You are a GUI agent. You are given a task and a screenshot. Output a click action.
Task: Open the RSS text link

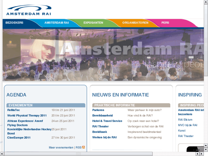78,147
